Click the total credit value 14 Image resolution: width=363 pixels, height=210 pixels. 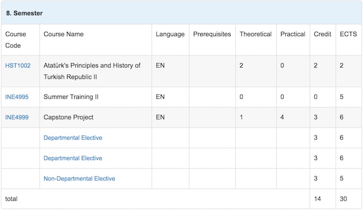pos(317,199)
